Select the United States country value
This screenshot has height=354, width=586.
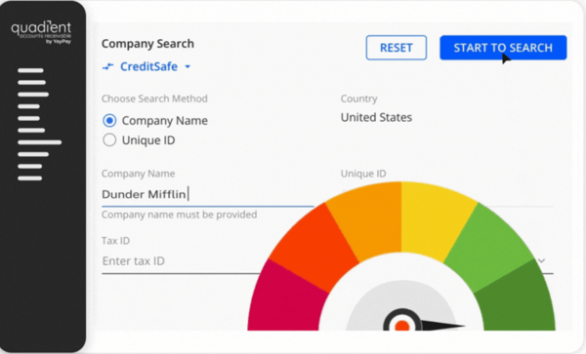(x=376, y=117)
